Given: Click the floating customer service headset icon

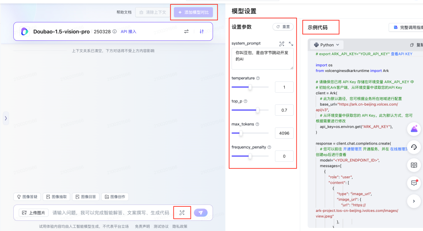Looking at the screenshot, I should coord(414,147).
